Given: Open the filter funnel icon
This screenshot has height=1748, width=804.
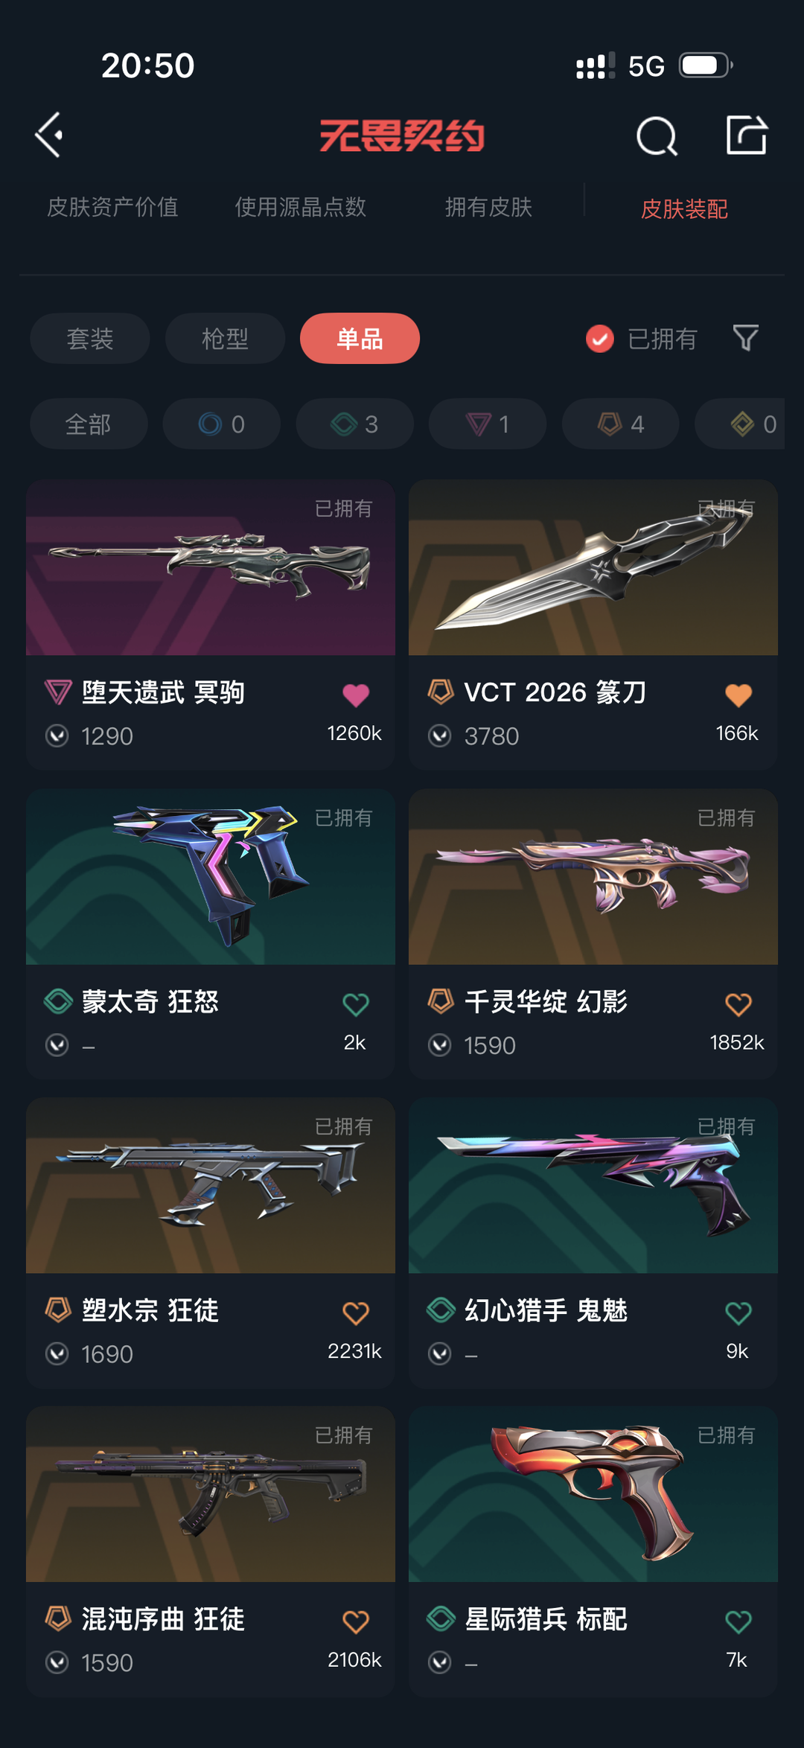Looking at the screenshot, I should pos(746,338).
